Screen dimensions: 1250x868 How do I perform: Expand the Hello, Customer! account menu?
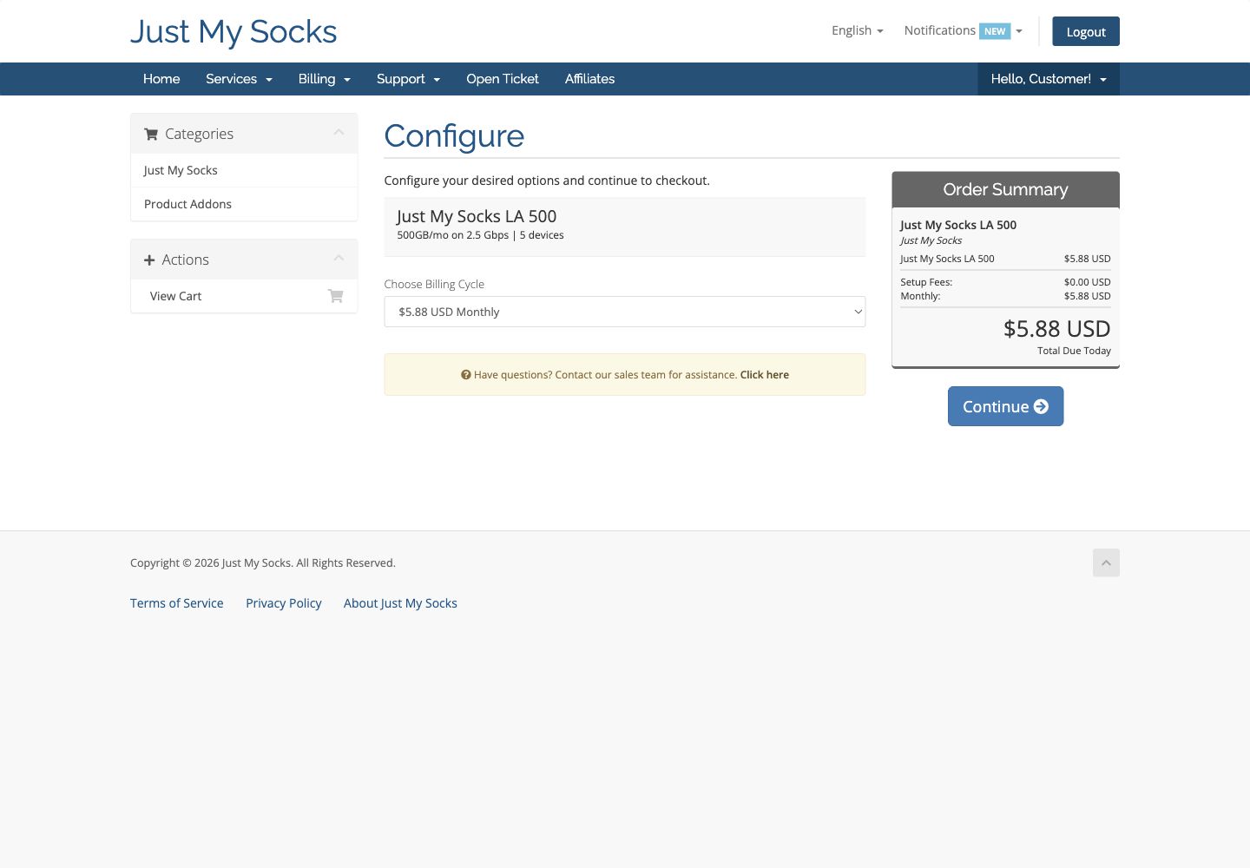click(1049, 79)
